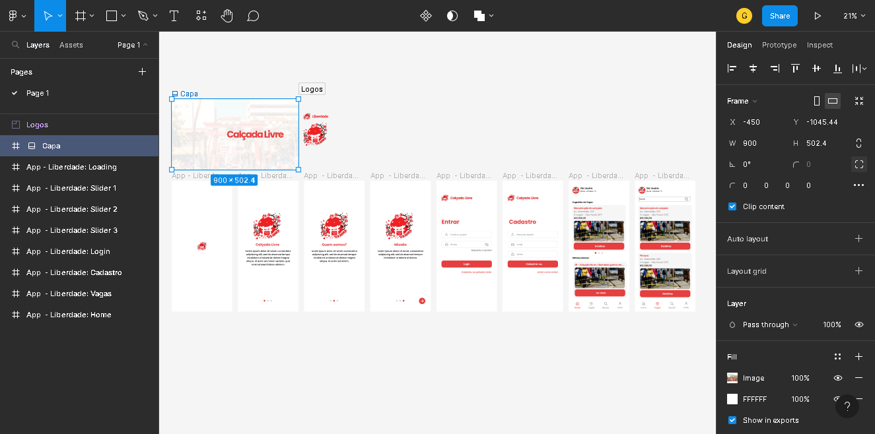Screen dimensions: 875x434
Task: Open the zoom level 21% dropdown
Action: 854,16
